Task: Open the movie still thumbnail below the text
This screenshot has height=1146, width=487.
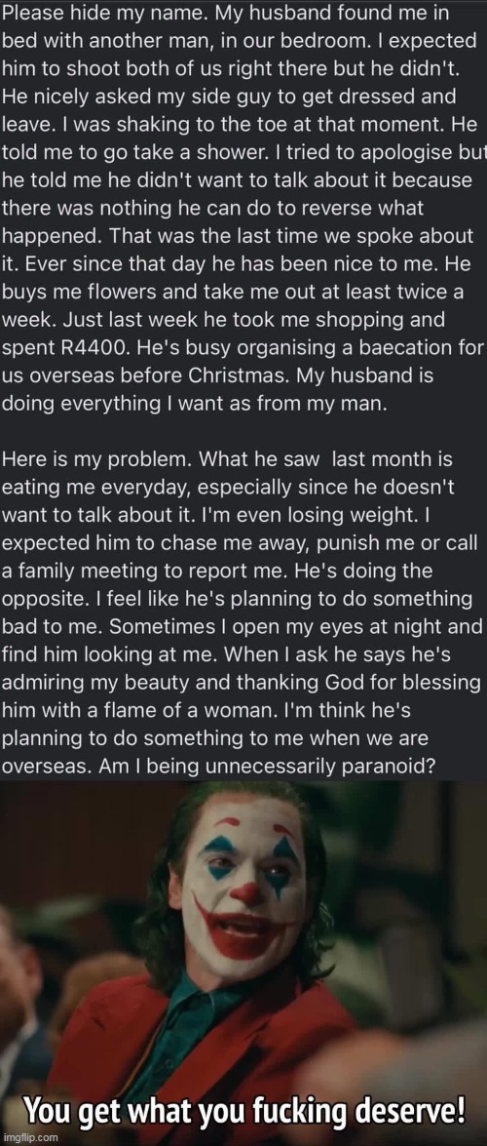Action: click(243, 964)
